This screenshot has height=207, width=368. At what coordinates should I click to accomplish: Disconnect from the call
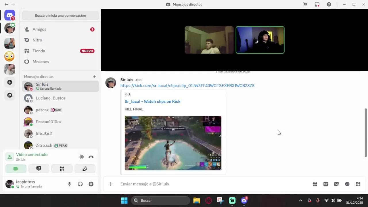91,157
